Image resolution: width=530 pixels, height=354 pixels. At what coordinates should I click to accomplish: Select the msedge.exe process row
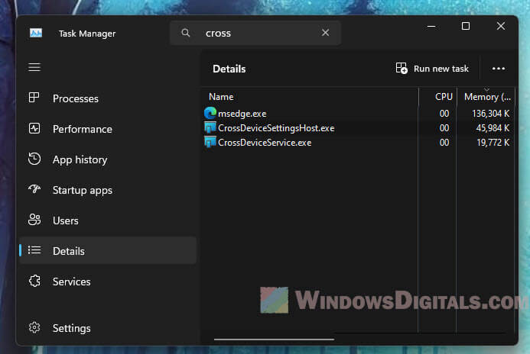[358, 114]
